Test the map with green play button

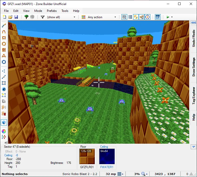168,17
